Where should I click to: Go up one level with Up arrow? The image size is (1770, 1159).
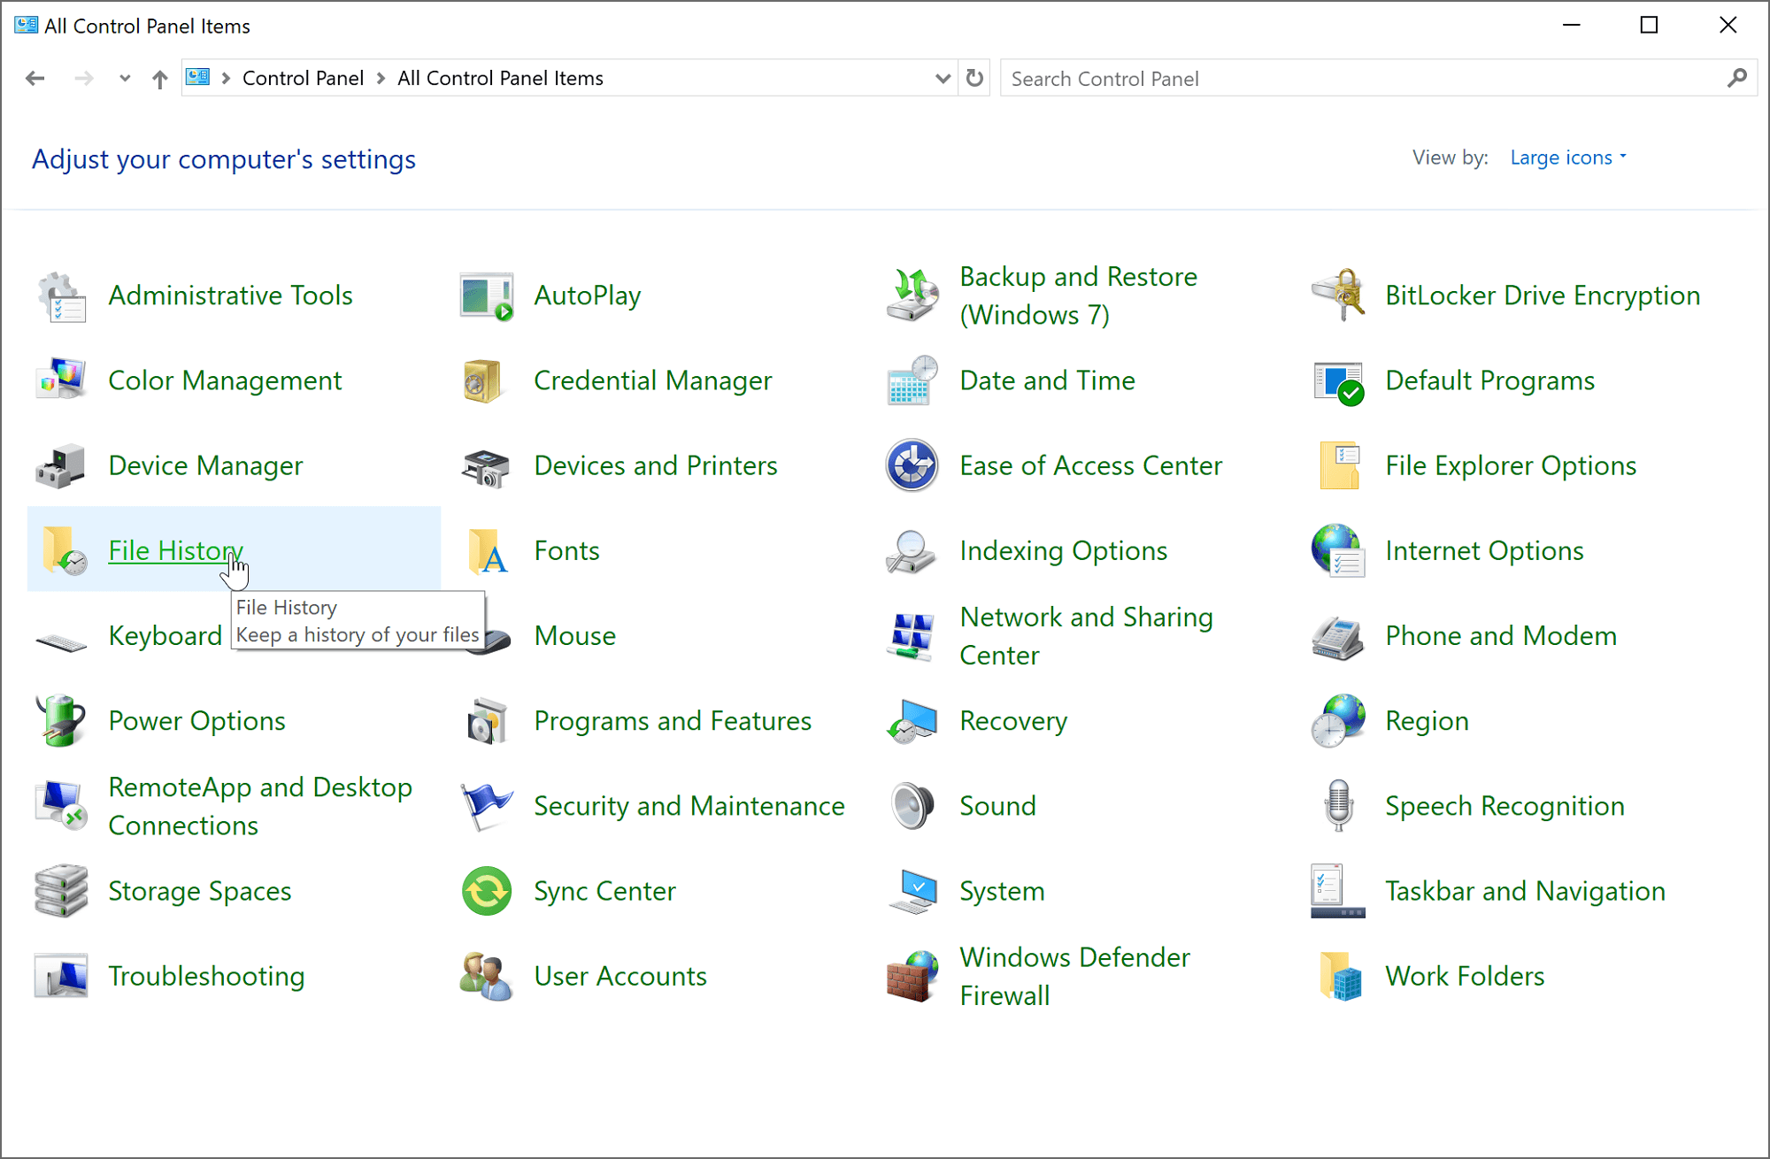coord(159,79)
